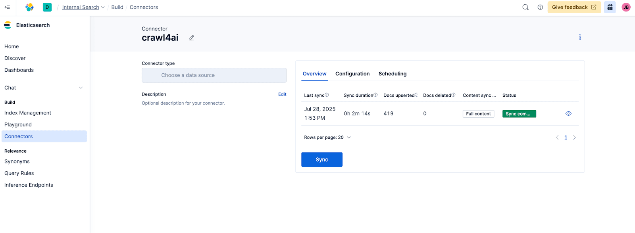Open the Rows per page dropdown
The width and height of the screenshot is (635, 233).
327,138
